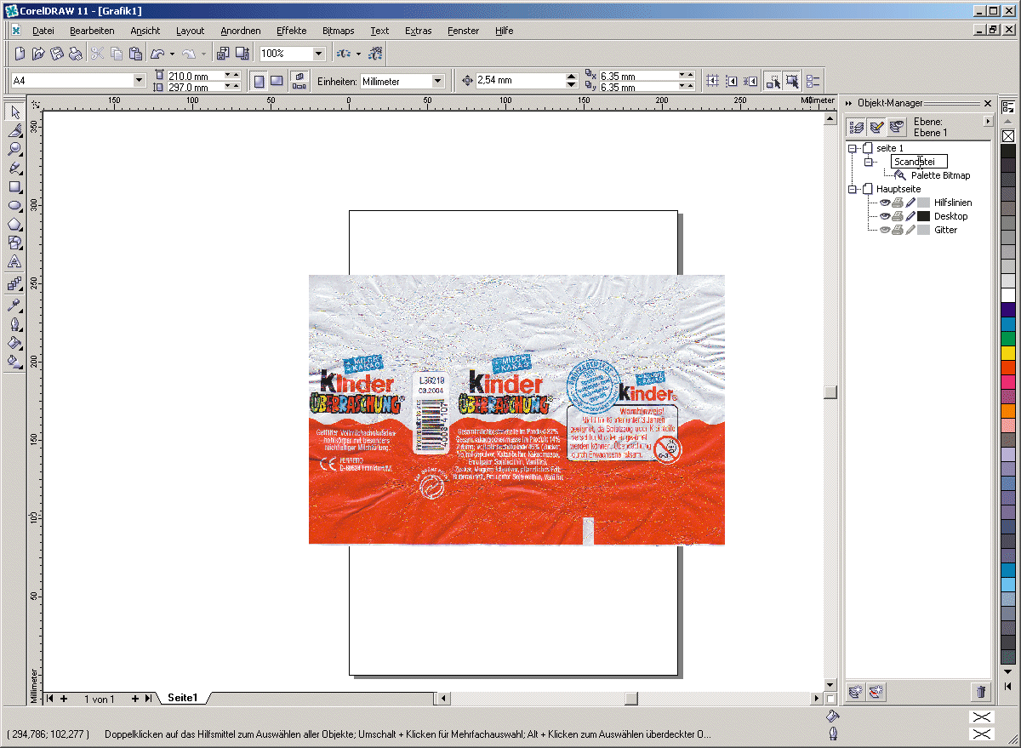Select the Outline pen tool
1021x748 pixels.
(x=14, y=323)
